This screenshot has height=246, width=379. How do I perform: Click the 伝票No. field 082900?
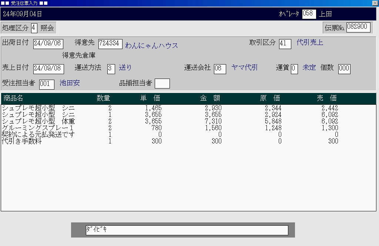tap(358, 27)
